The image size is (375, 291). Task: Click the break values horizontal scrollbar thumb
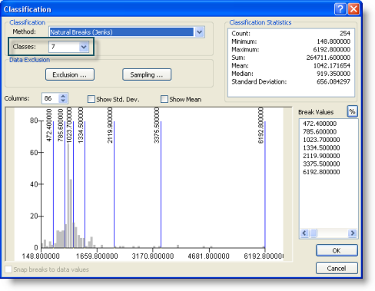click(x=314, y=233)
